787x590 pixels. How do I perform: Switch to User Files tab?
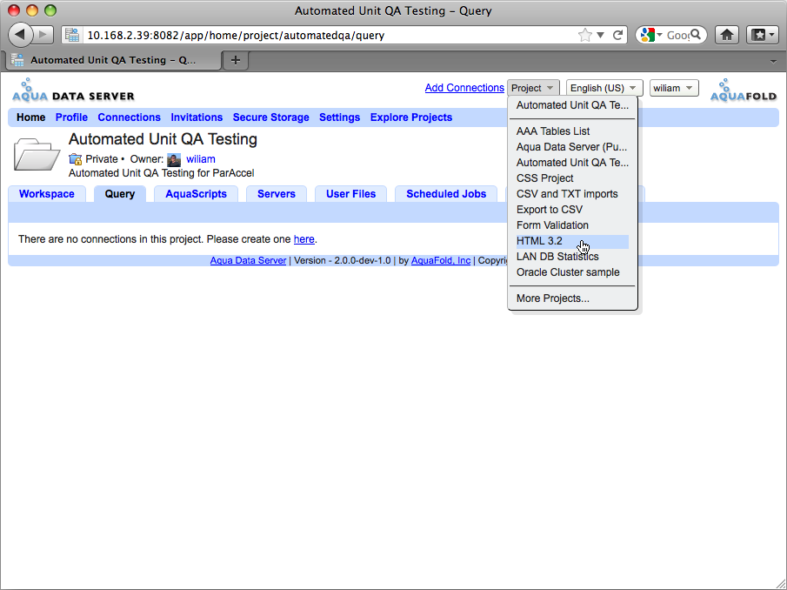pos(350,194)
